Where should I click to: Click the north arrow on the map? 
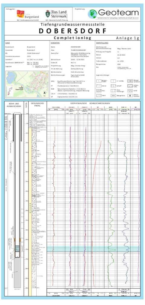click(45, 93)
